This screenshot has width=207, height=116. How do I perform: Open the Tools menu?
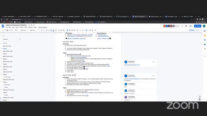click(x=26, y=27)
